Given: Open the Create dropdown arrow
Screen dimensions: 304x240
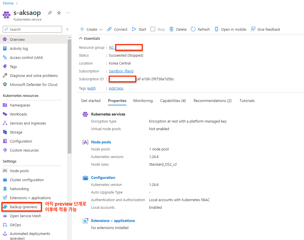Looking at the screenshot, I should click(101, 30).
